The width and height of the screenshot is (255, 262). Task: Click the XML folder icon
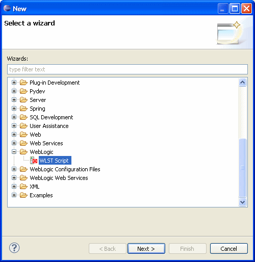tap(23, 187)
